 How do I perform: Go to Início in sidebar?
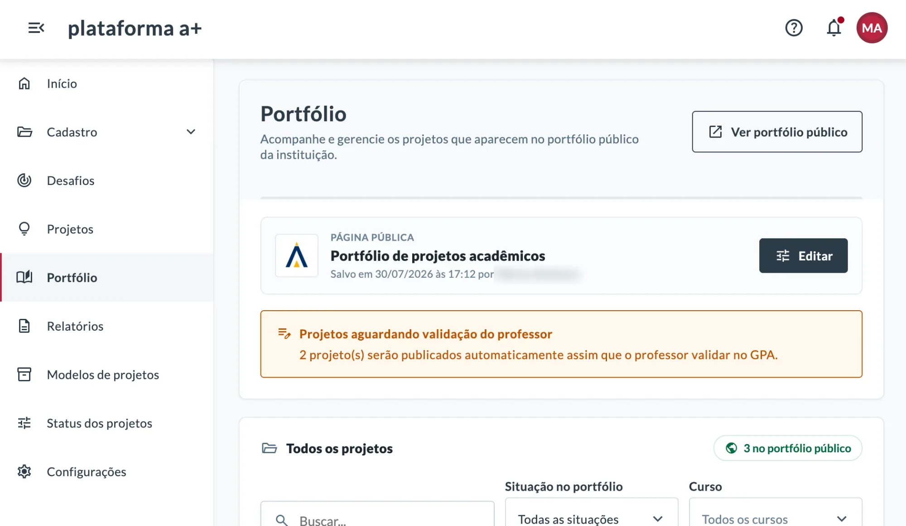tap(107, 84)
